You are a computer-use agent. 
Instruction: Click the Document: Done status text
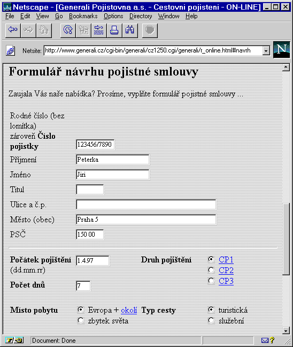[54, 341]
